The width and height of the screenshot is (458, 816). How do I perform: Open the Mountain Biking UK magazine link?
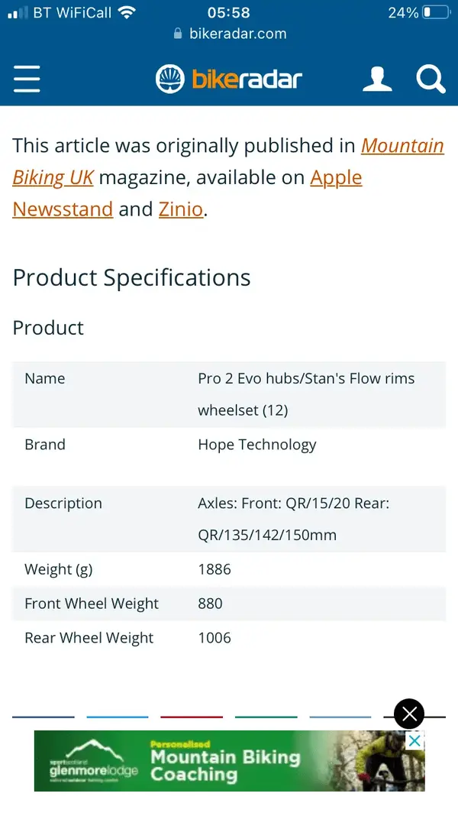[228, 161]
